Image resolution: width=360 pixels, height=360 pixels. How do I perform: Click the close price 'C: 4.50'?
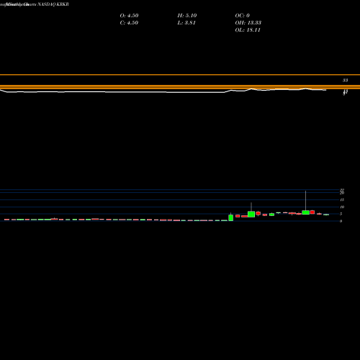(129, 23)
